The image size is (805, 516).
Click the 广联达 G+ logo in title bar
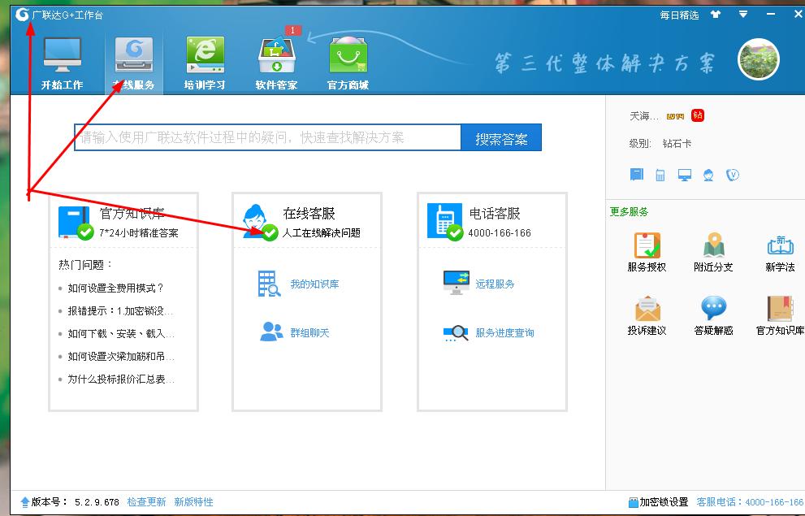22,15
